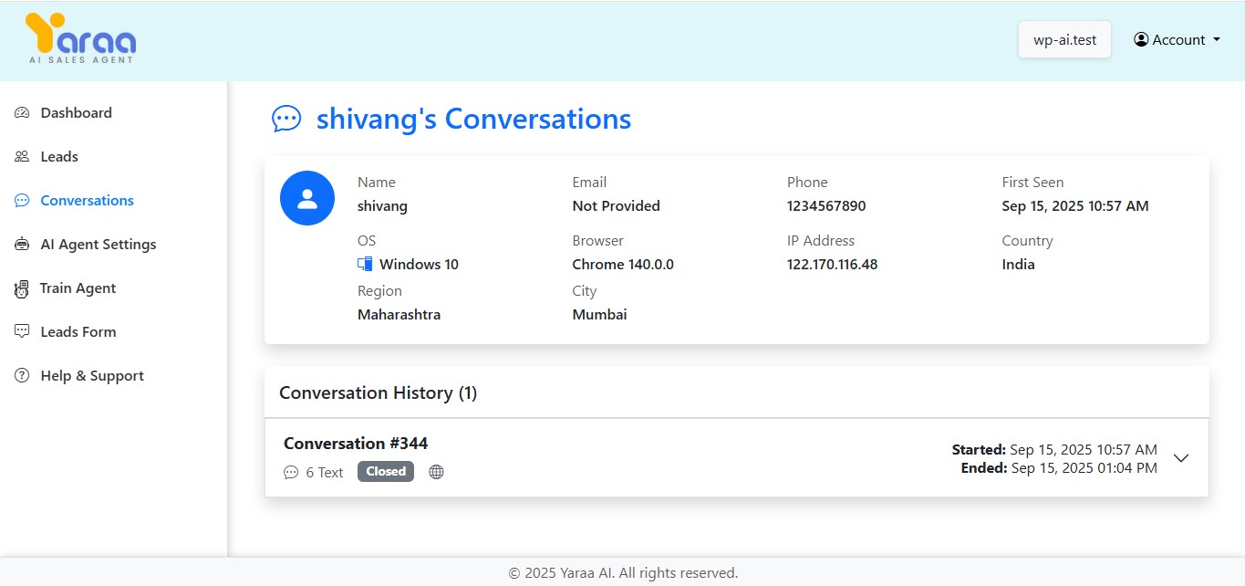Click the Conversation #344 title
This screenshot has width=1245, height=586.
coord(356,444)
